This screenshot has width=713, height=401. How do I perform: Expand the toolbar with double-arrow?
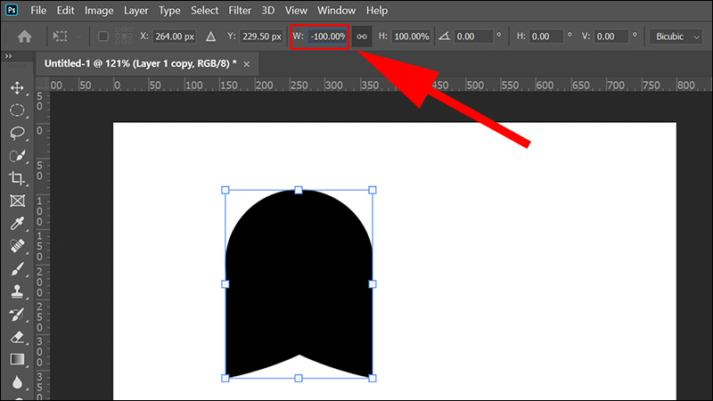pos(8,56)
